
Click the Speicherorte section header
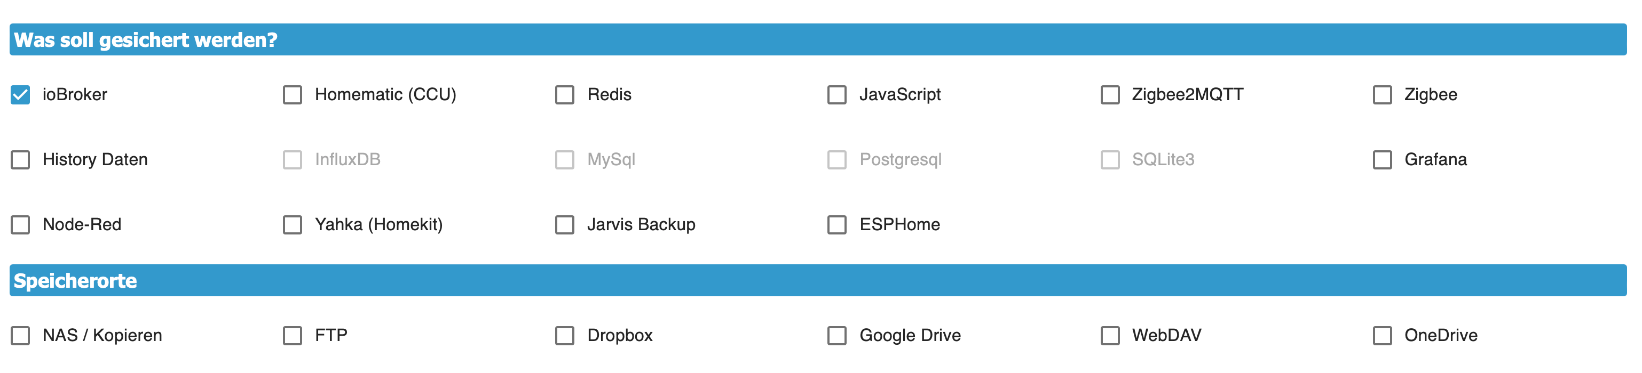(x=75, y=281)
